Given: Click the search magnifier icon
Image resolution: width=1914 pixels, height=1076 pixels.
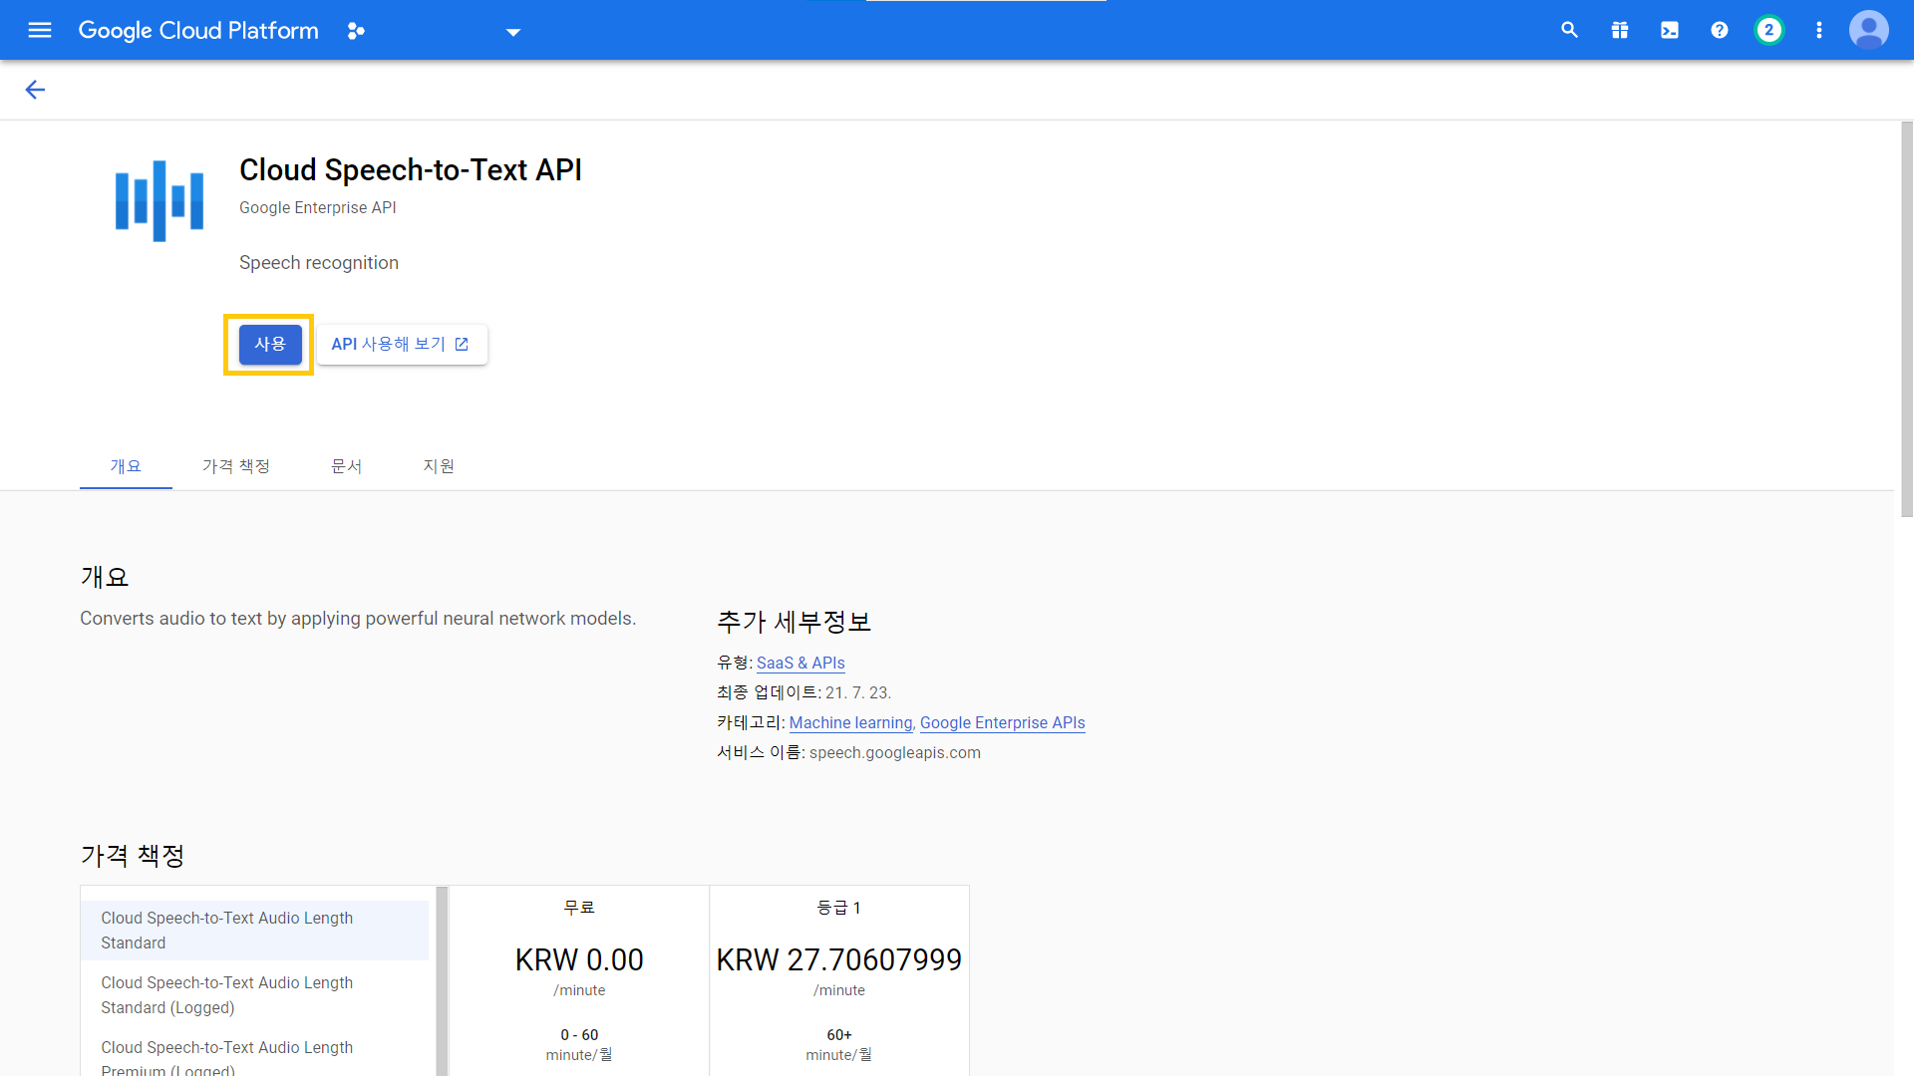Looking at the screenshot, I should pyautogui.click(x=1569, y=30).
